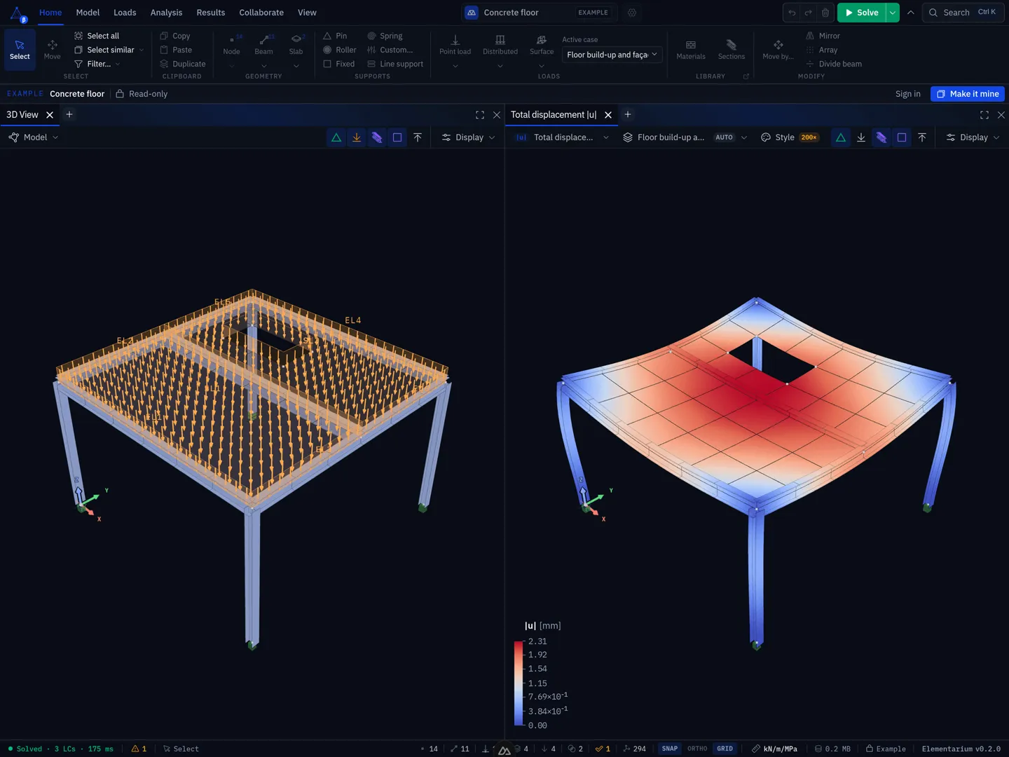Click the undo arrow icon
This screenshot has height=757, width=1009.
pos(792,13)
